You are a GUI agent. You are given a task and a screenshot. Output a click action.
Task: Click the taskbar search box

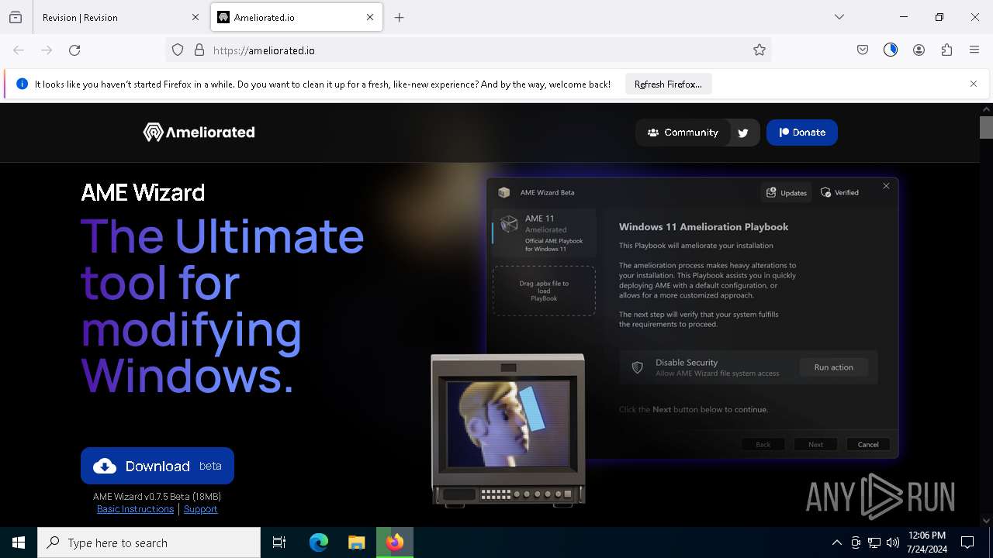(x=149, y=542)
